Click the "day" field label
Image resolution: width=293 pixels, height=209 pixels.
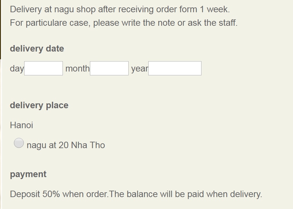click(17, 68)
